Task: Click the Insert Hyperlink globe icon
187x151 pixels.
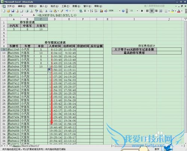Action: pyautogui.click(x=81, y=11)
